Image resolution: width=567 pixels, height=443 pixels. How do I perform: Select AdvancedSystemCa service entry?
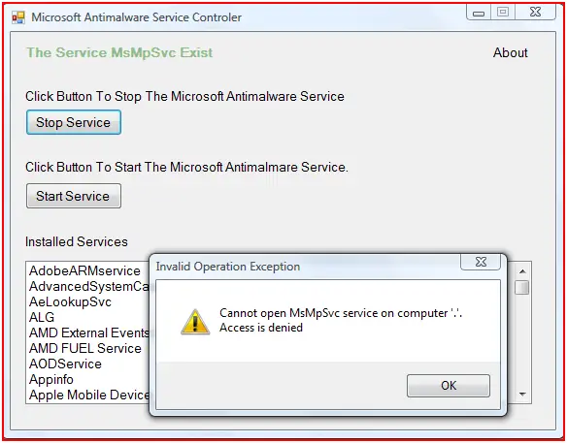coord(89,286)
